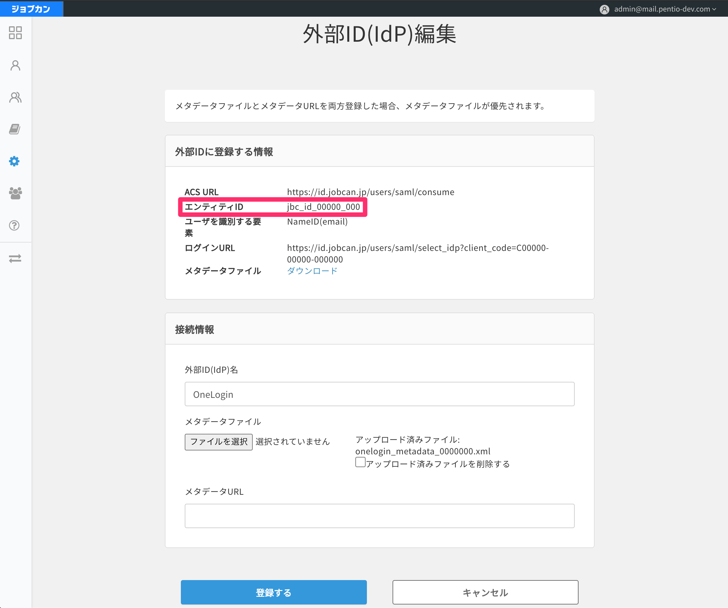The height and width of the screenshot is (608, 728).
Task: Open the book icon in sidebar
Action: [14, 129]
